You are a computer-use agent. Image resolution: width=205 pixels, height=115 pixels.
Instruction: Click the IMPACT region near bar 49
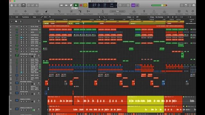pos(126,87)
